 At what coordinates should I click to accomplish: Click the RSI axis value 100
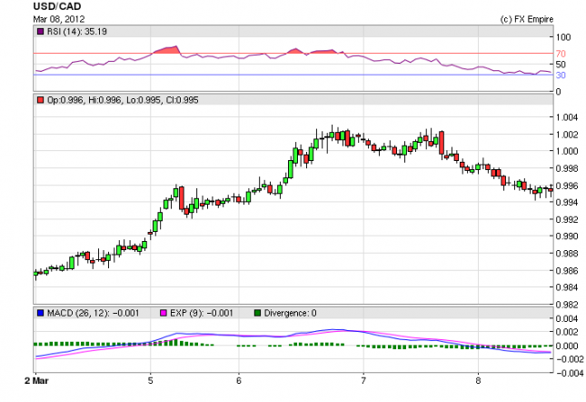563,37
